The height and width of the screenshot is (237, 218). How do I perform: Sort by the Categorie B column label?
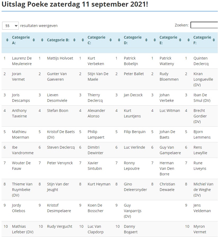click(x=58, y=40)
